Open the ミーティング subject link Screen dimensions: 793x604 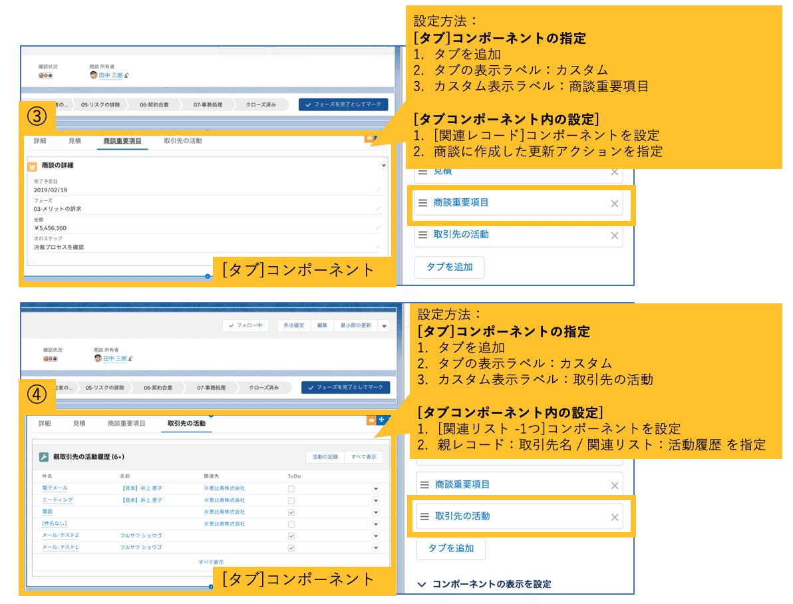58,500
